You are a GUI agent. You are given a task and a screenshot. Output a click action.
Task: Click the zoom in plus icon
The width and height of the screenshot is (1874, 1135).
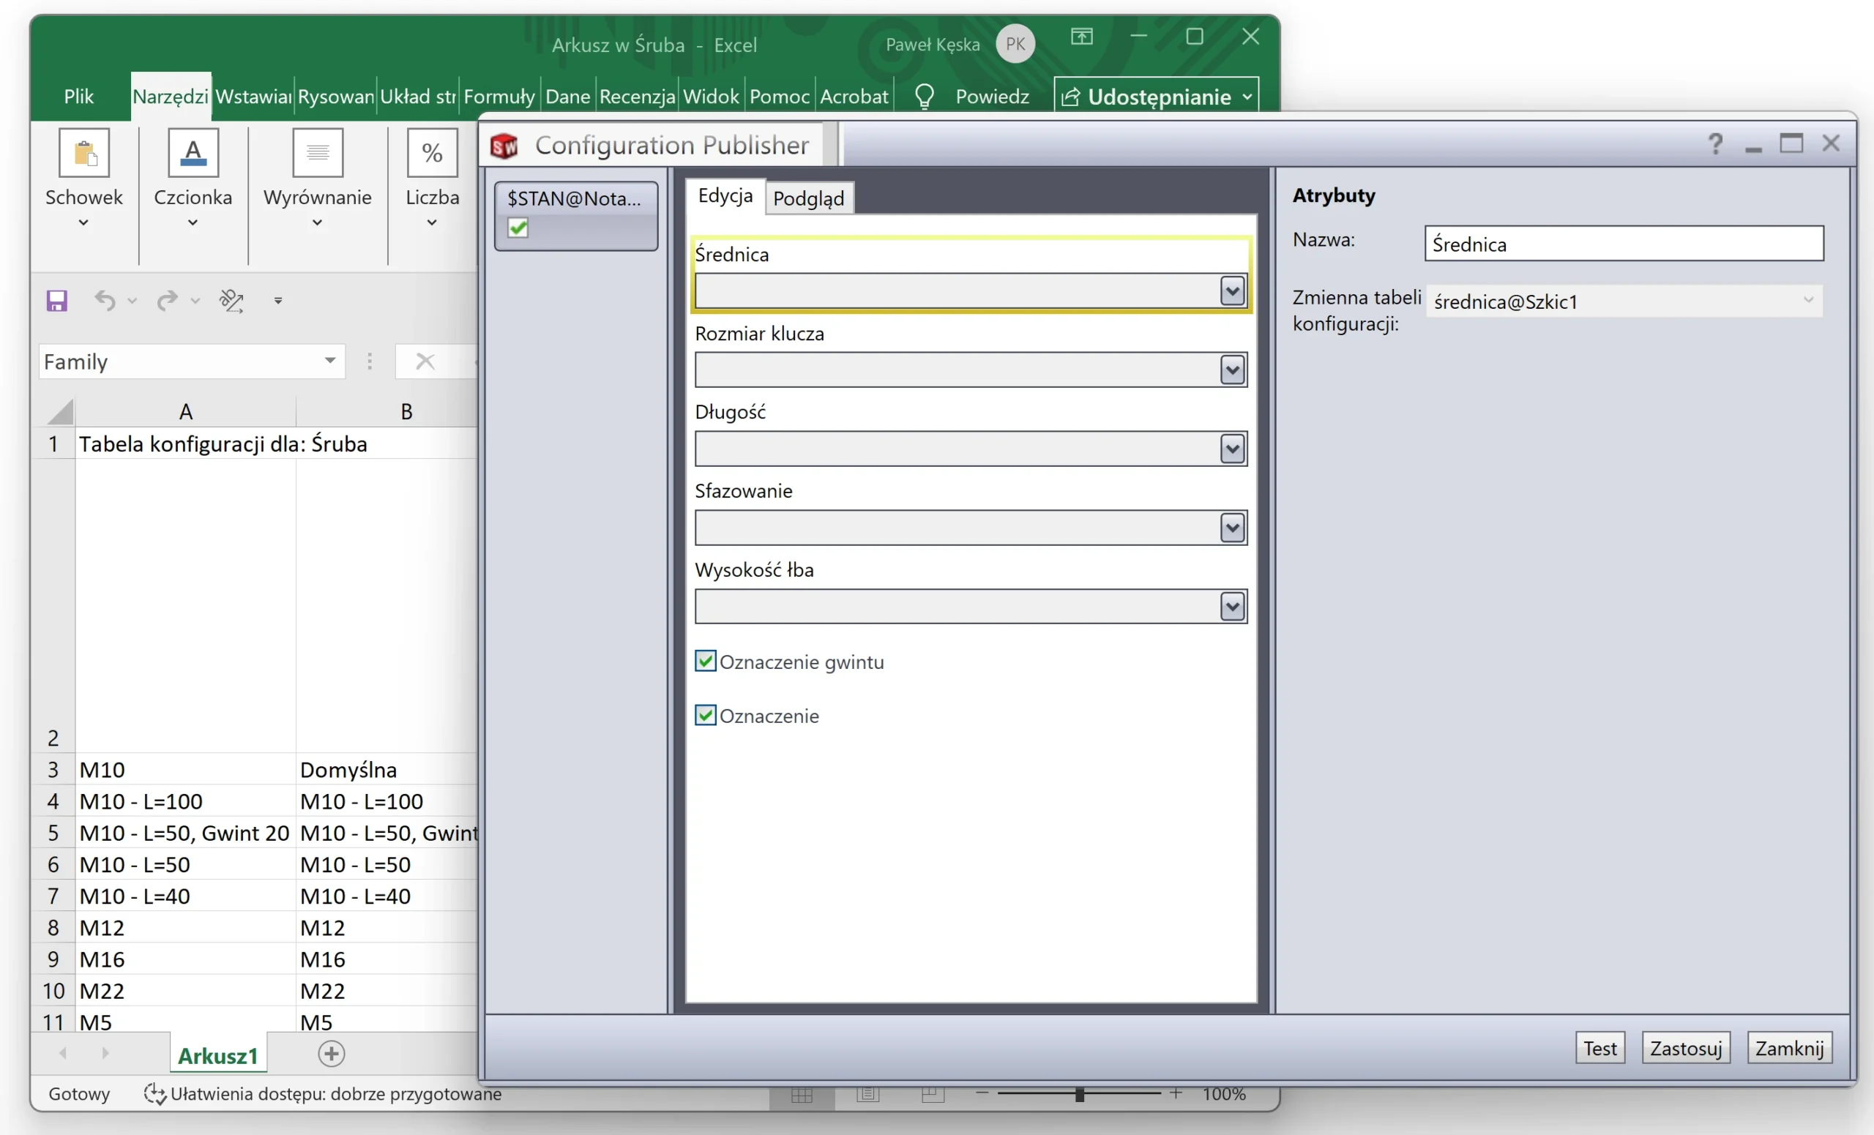1176,1093
